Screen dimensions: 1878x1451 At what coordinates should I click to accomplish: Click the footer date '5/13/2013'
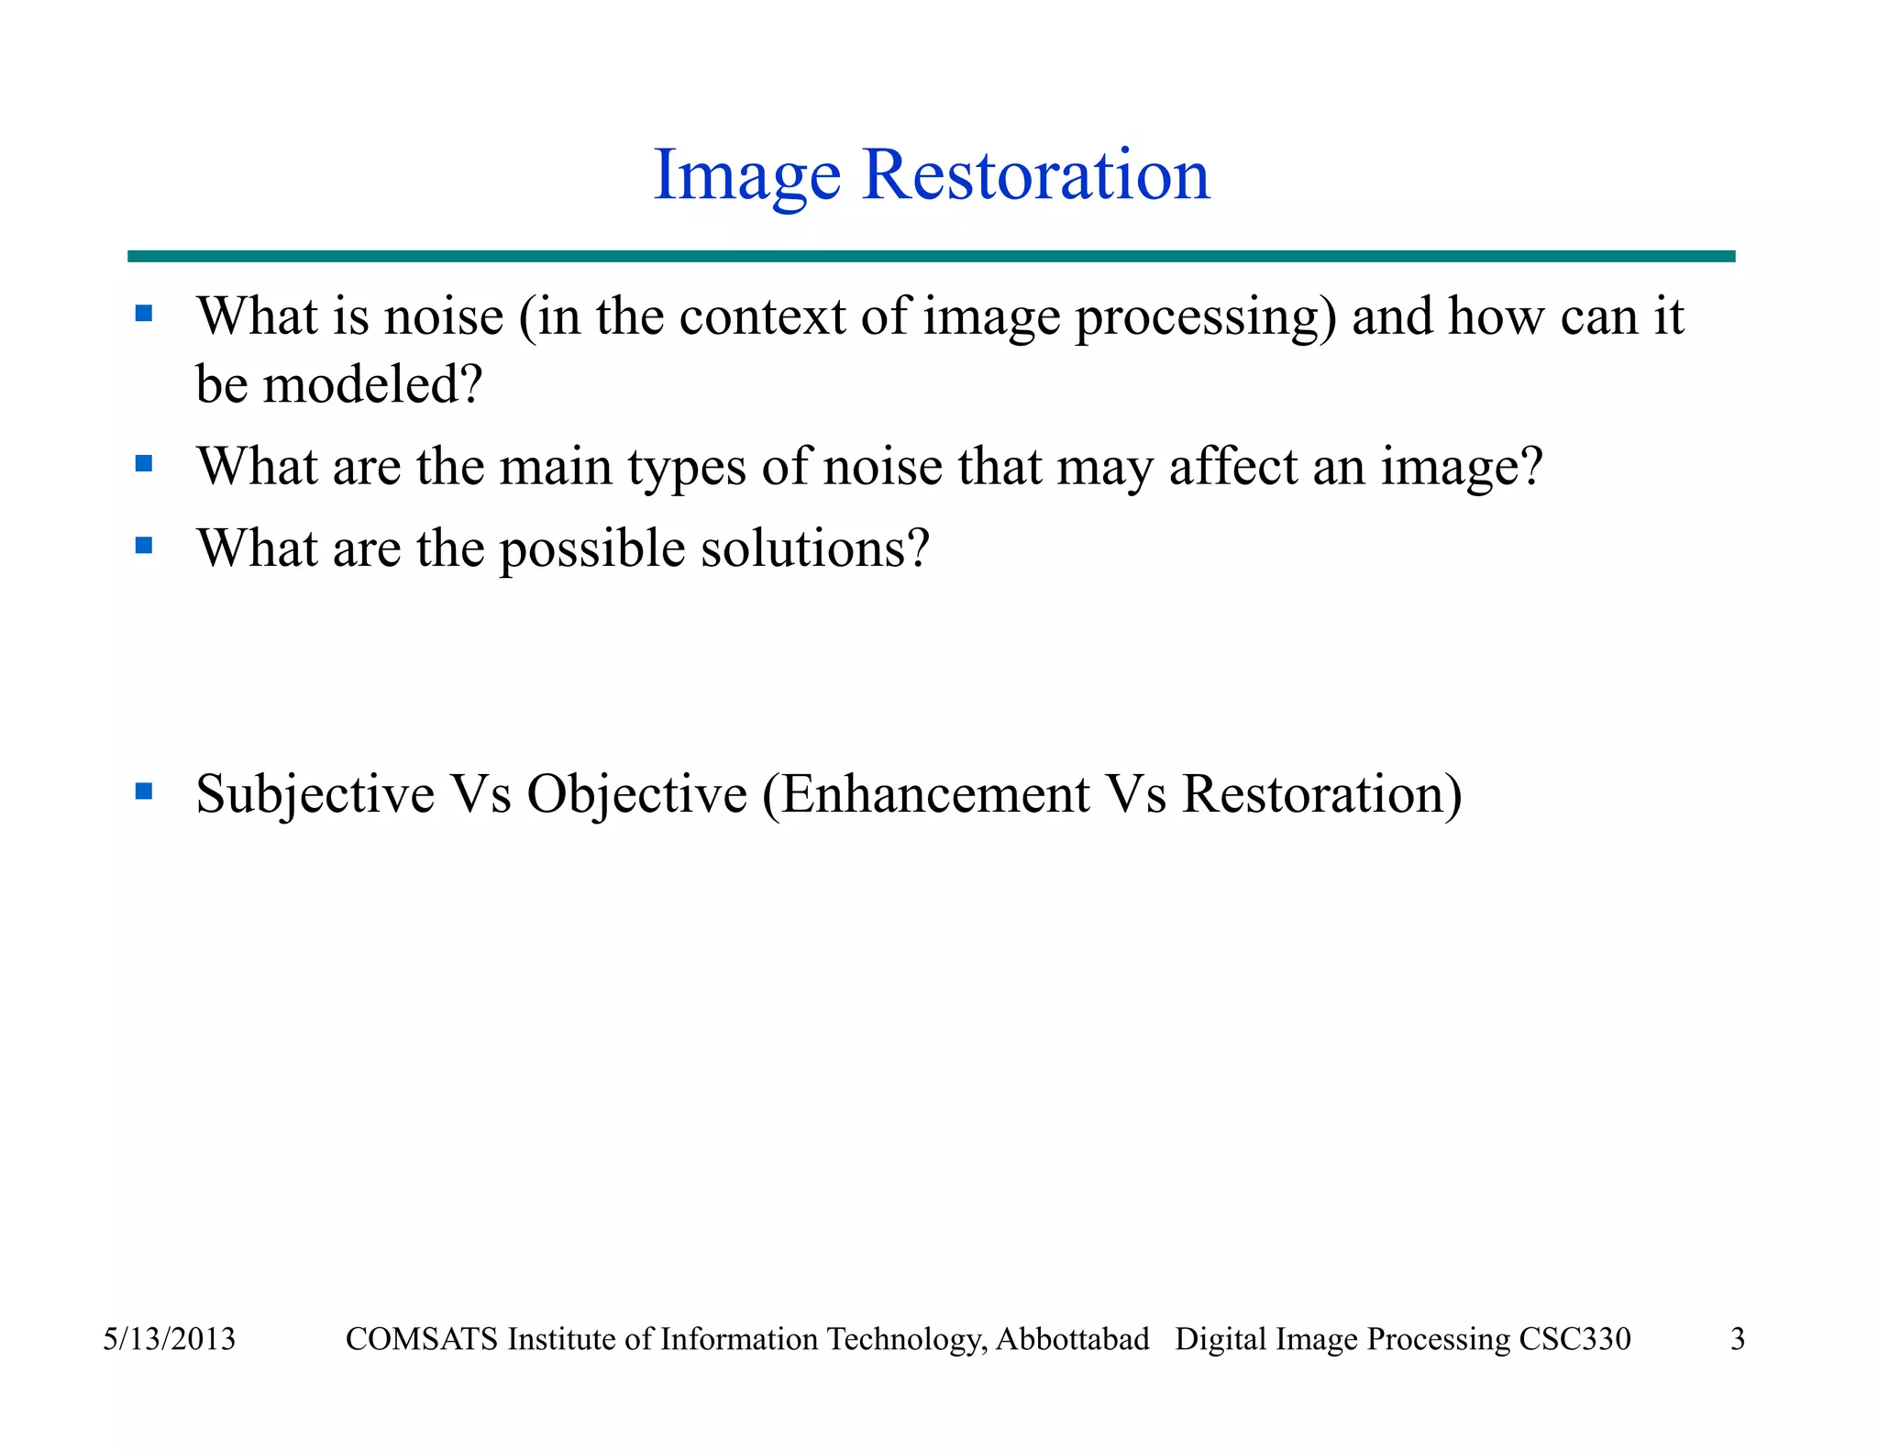pyautogui.click(x=169, y=1339)
